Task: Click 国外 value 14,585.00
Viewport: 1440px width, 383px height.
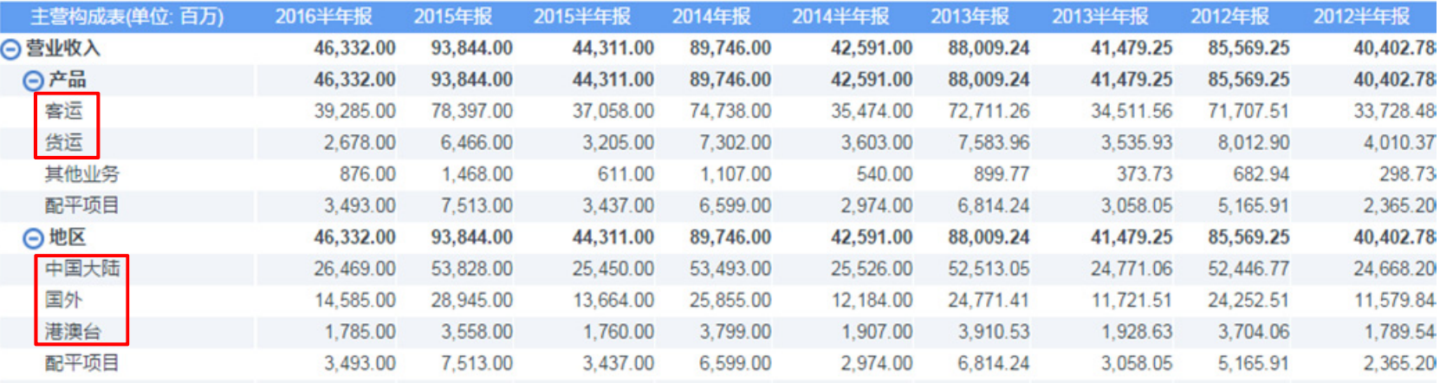Action: point(355,300)
